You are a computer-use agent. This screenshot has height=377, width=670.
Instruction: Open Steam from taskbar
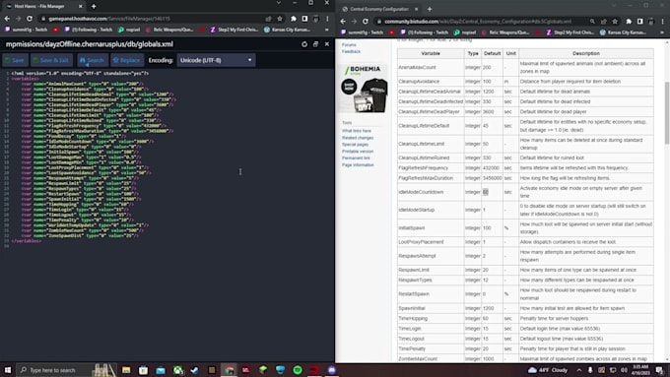[x=195, y=370]
